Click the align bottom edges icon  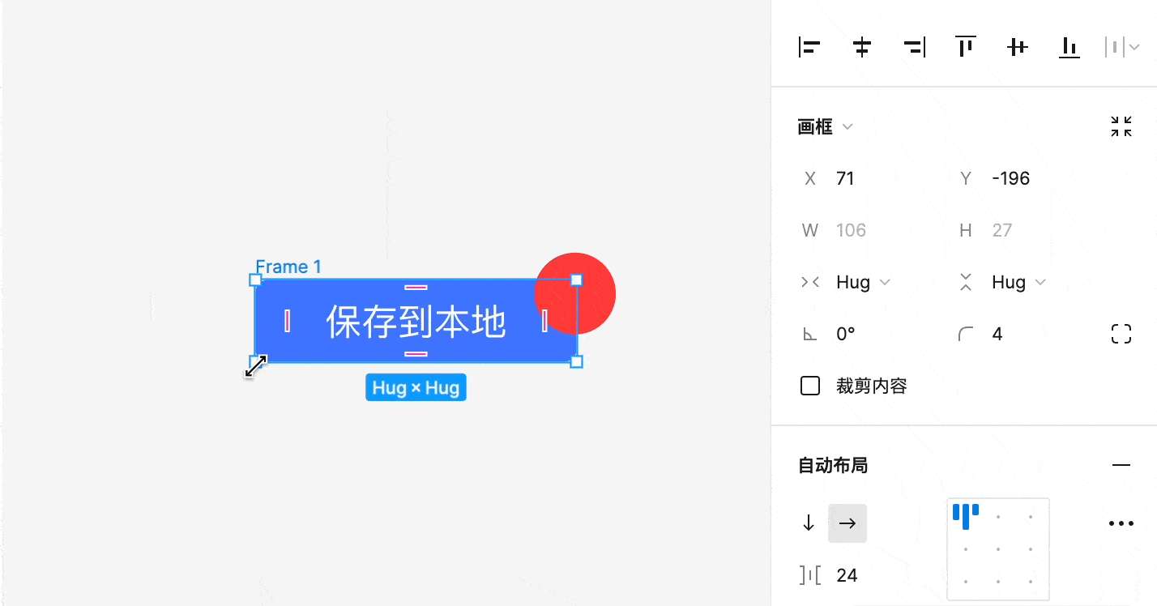coord(1069,47)
